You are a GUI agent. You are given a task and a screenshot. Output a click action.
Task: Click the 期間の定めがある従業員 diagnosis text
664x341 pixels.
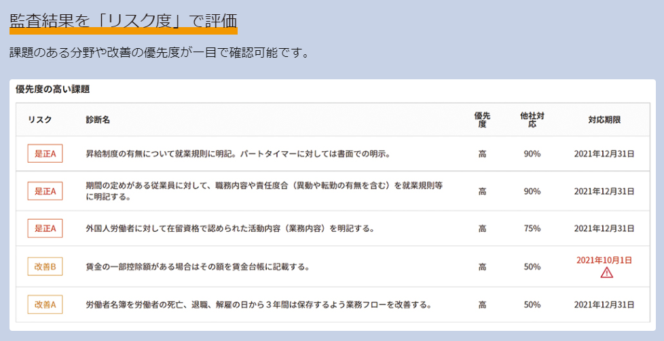265,190
